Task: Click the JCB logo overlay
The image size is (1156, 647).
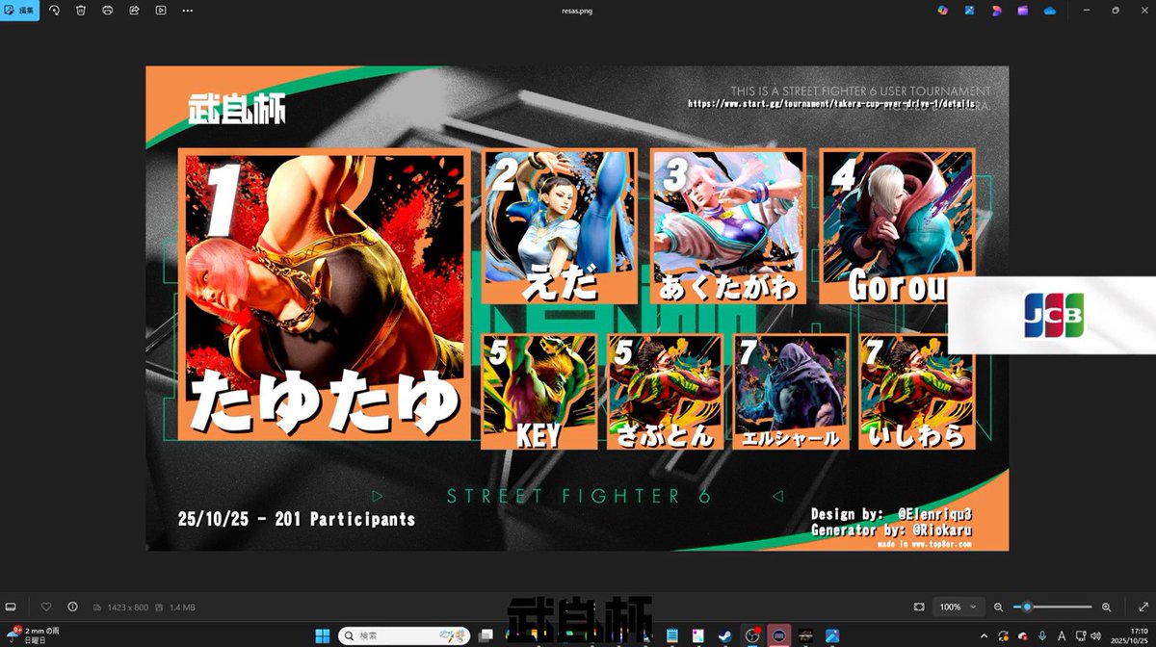Action: pos(1053,316)
